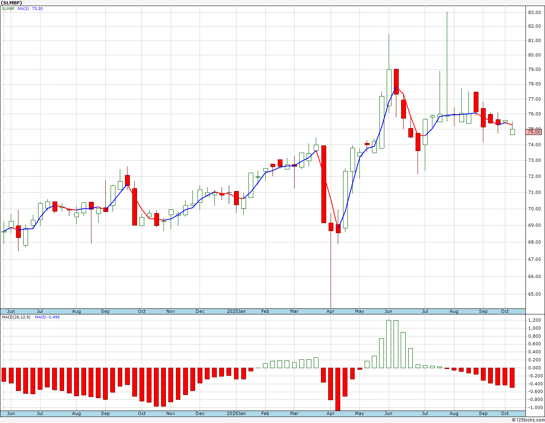545x423 pixels.
Task: Click the 80.00 price axis label
Action: pos(534,55)
